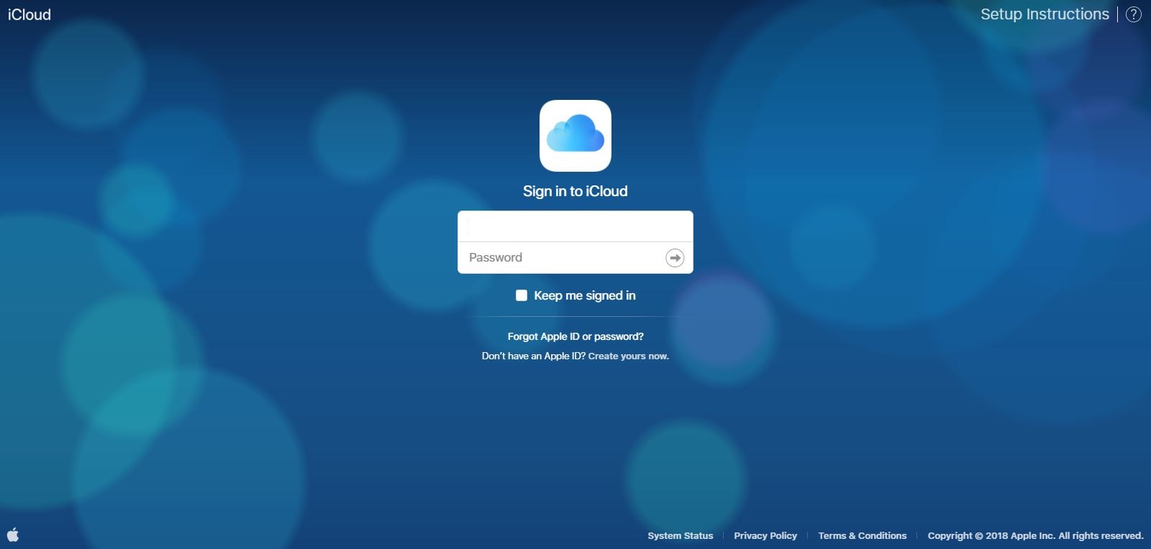Click the iCloud title at top left
The image size is (1151, 549).
pos(29,14)
